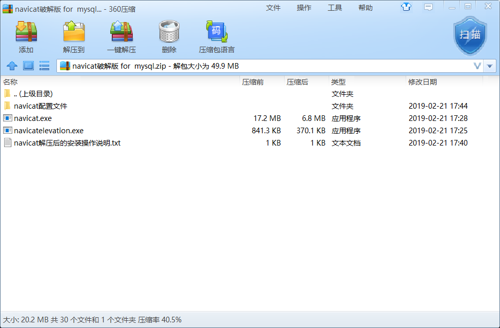The height and width of the screenshot is (328, 500).
Task: Click the txt document file icon
Action: point(8,142)
